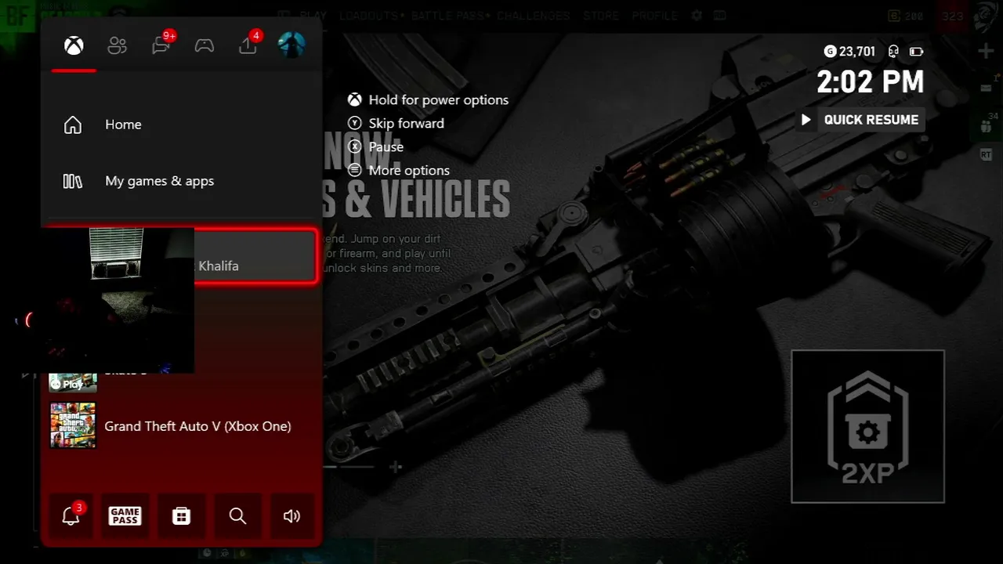Open Search from the guide bottom bar
Viewport: 1003px width, 564px height.
[237, 515]
